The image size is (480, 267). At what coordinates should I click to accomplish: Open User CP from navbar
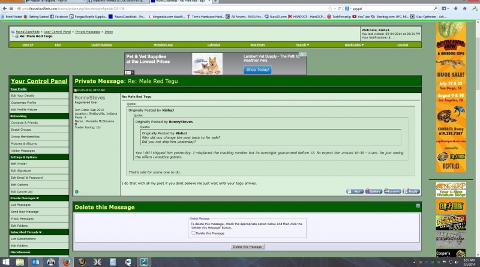(28, 45)
